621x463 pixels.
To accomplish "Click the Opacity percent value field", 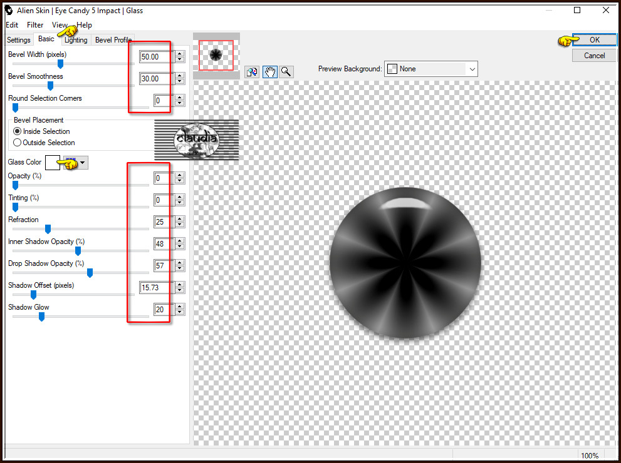I will [164, 178].
